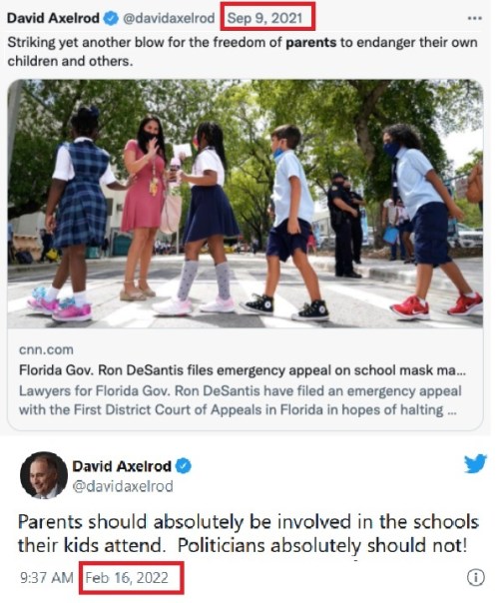
Task: Click the cnn.com source label
Action: tap(46, 350)
